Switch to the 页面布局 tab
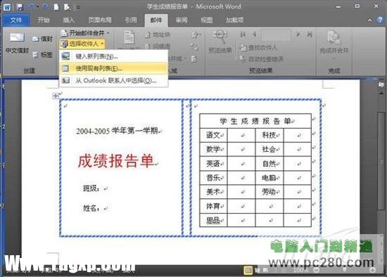 pos(100,20)
